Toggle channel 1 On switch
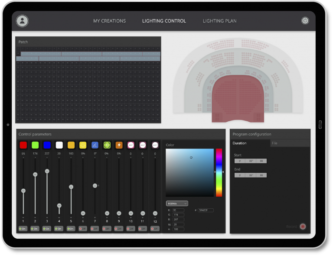Viewport: 333px width, 256px height. (23, 228)
